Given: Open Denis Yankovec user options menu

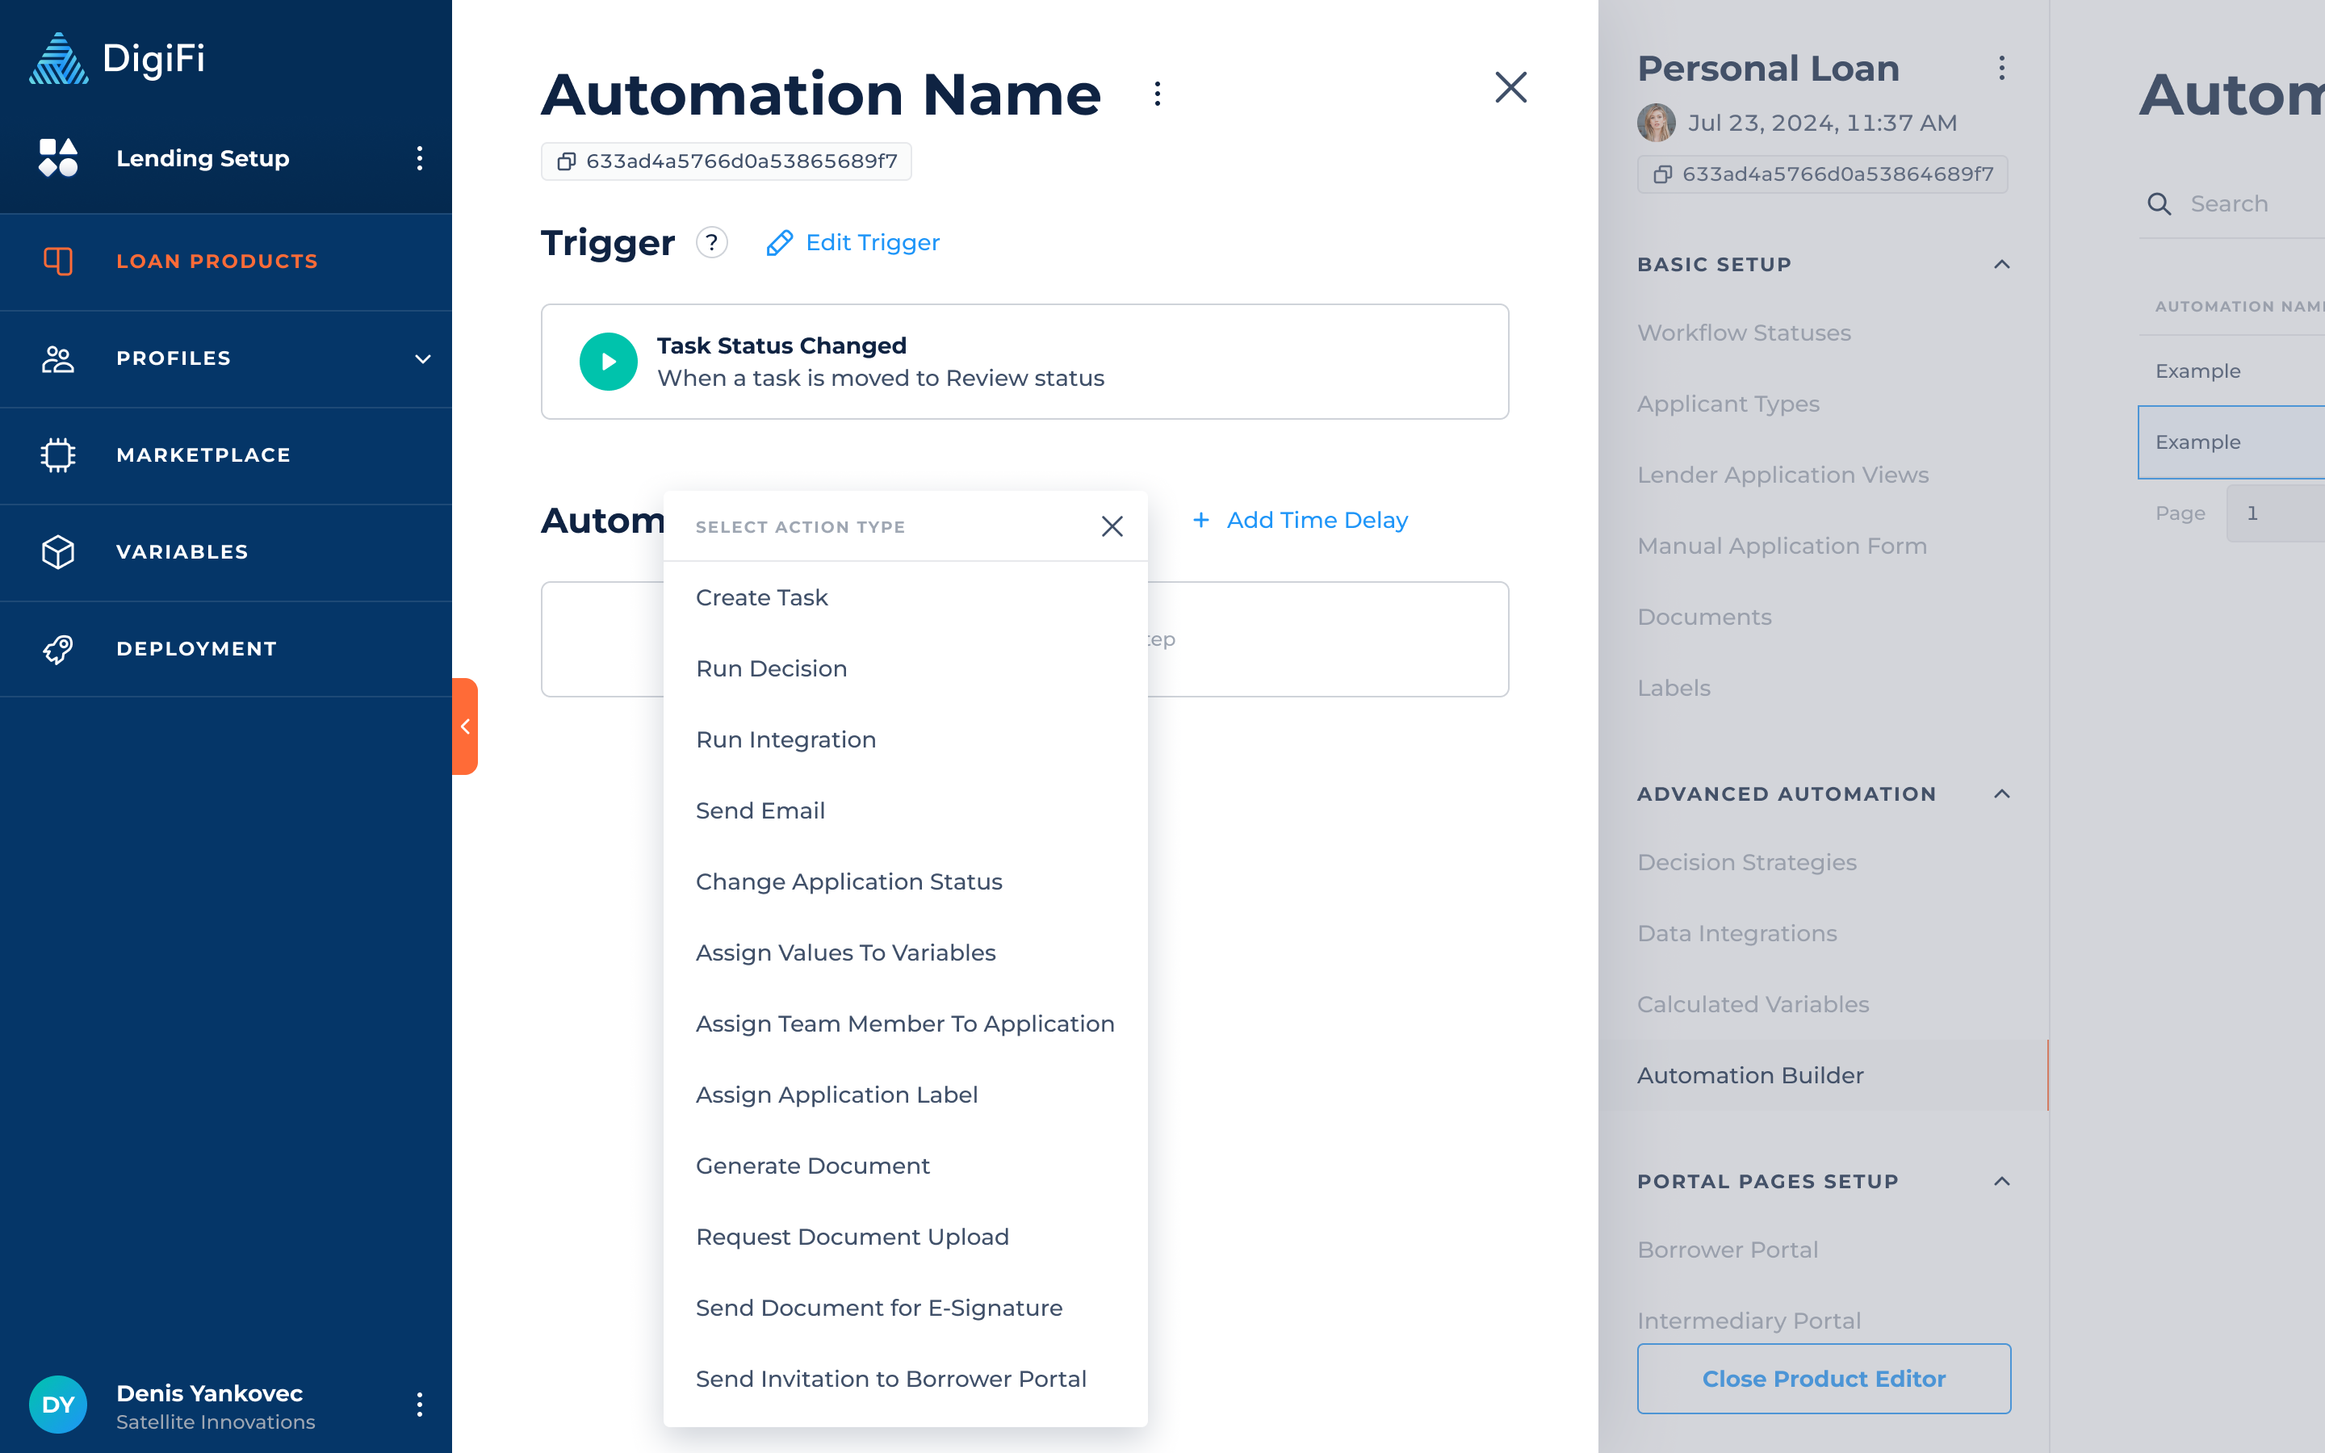Looking at the screenshot, I should point(419,1405).
